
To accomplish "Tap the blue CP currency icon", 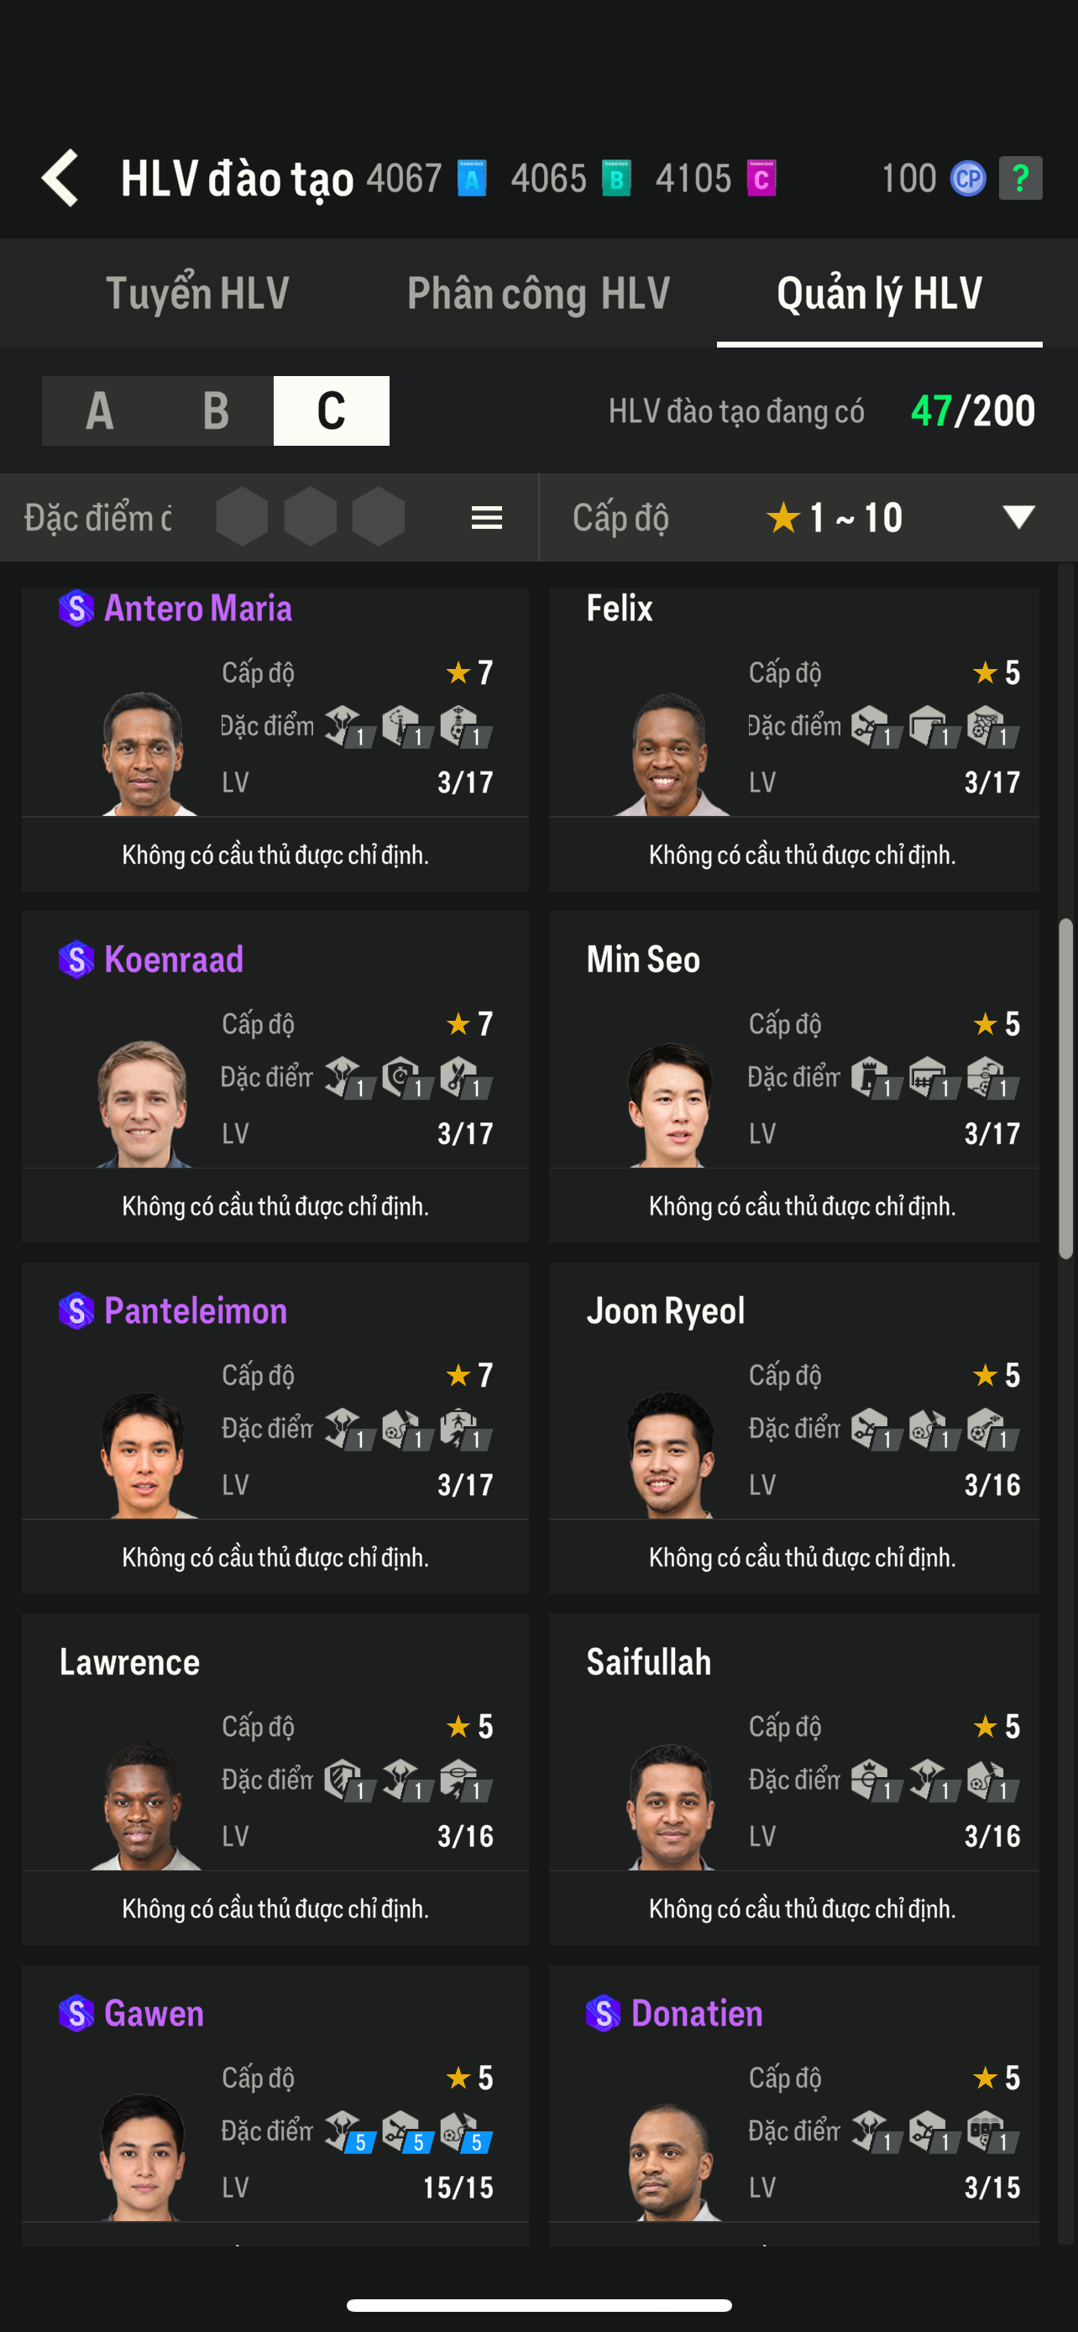I will click(966, 178).
